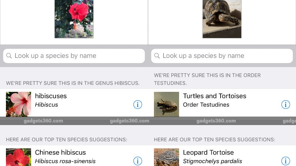Screen dimensions: 296x166
Task: Open the tortoise observation photo
Action: 222,19
